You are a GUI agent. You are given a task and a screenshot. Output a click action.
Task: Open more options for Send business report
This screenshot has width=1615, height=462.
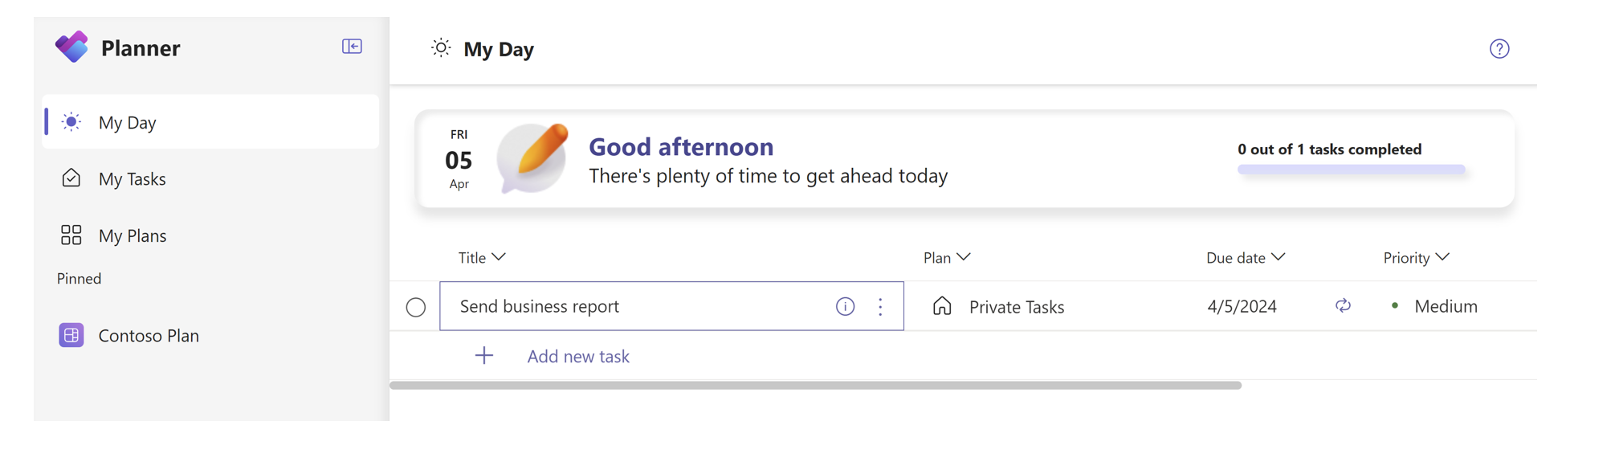[x=880, y=306]
